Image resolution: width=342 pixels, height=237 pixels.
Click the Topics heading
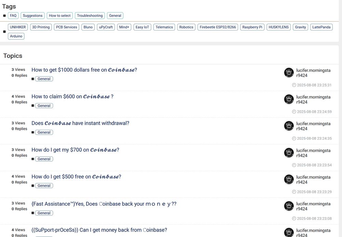(13, 56)
